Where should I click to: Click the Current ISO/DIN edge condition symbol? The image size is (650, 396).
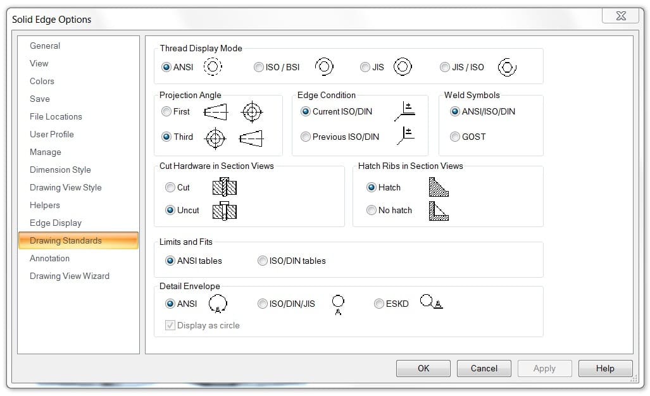405,111
